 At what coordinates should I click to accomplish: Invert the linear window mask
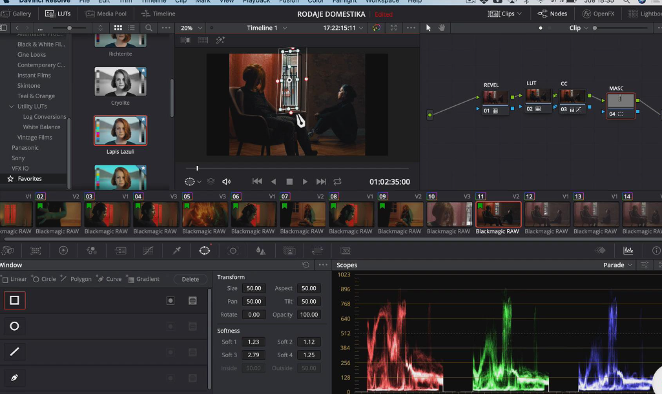coord(171,301)
